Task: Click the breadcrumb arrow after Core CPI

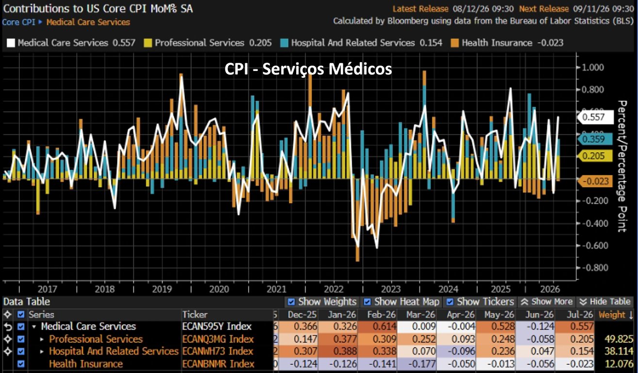Action: point(40,22)
